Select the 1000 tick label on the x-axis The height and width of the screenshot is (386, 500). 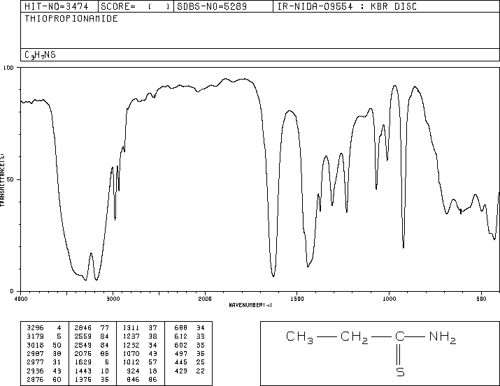point(389,299)
